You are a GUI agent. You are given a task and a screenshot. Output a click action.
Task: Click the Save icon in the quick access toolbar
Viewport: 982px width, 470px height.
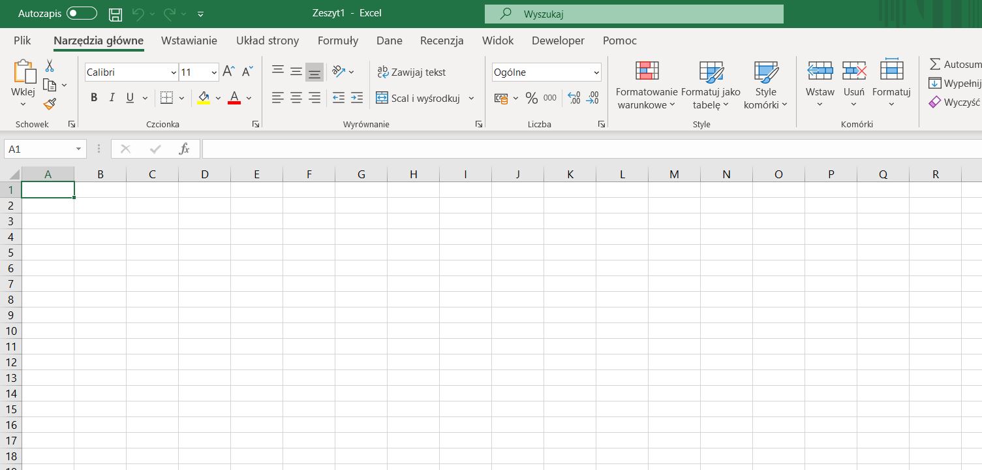pyautogui.click(x=115, y=14)
